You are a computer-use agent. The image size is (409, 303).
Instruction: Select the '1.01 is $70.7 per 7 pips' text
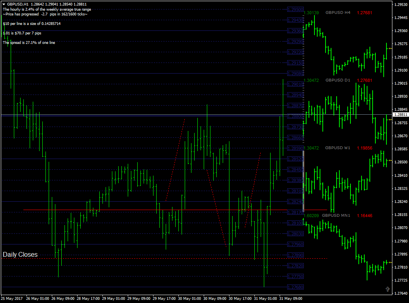point(22,33)
